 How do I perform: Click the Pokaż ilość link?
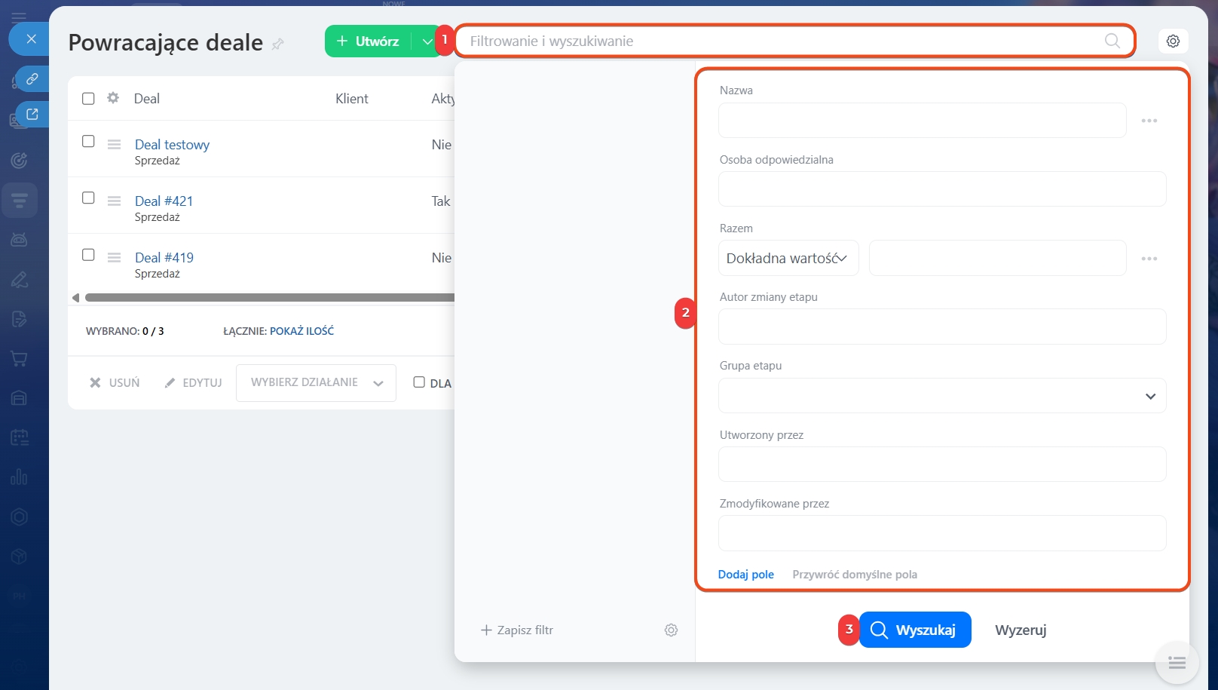click(x=301, y=331)
